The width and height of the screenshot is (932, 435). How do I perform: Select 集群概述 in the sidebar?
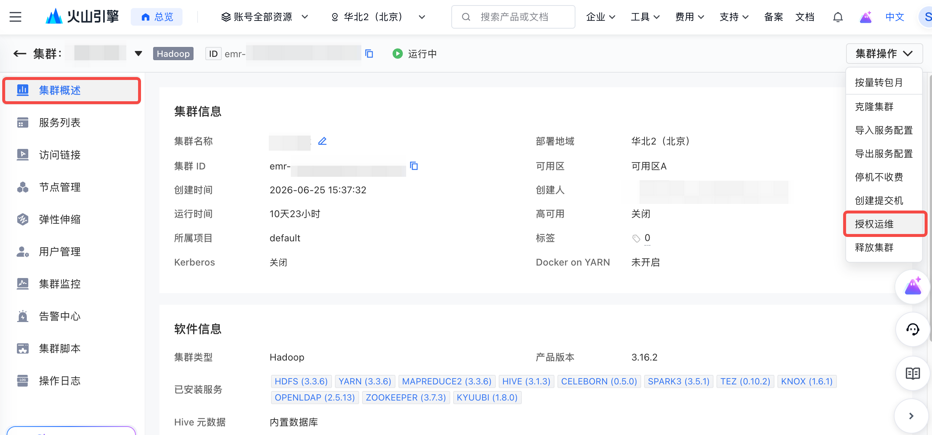[x=72, y=91]
